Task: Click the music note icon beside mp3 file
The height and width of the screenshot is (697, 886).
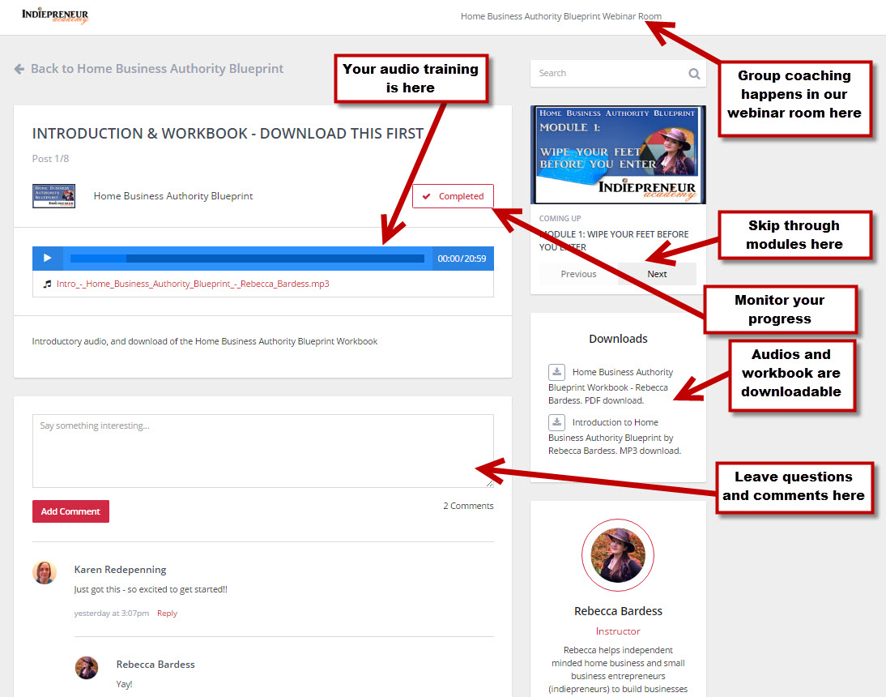Action: pos(48,284)
